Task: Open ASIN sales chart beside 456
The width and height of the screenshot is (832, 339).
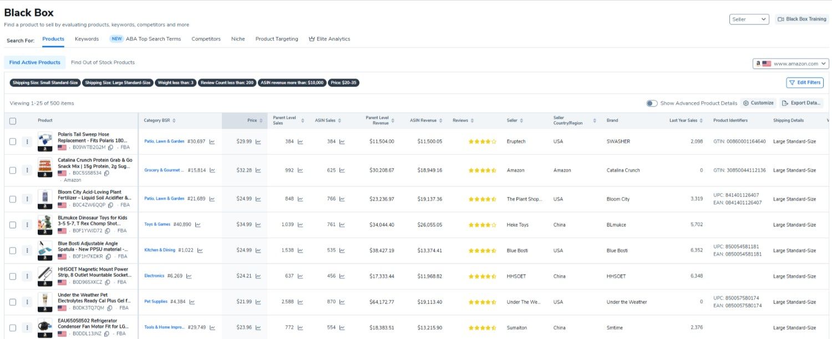Action: coord(342,276)
